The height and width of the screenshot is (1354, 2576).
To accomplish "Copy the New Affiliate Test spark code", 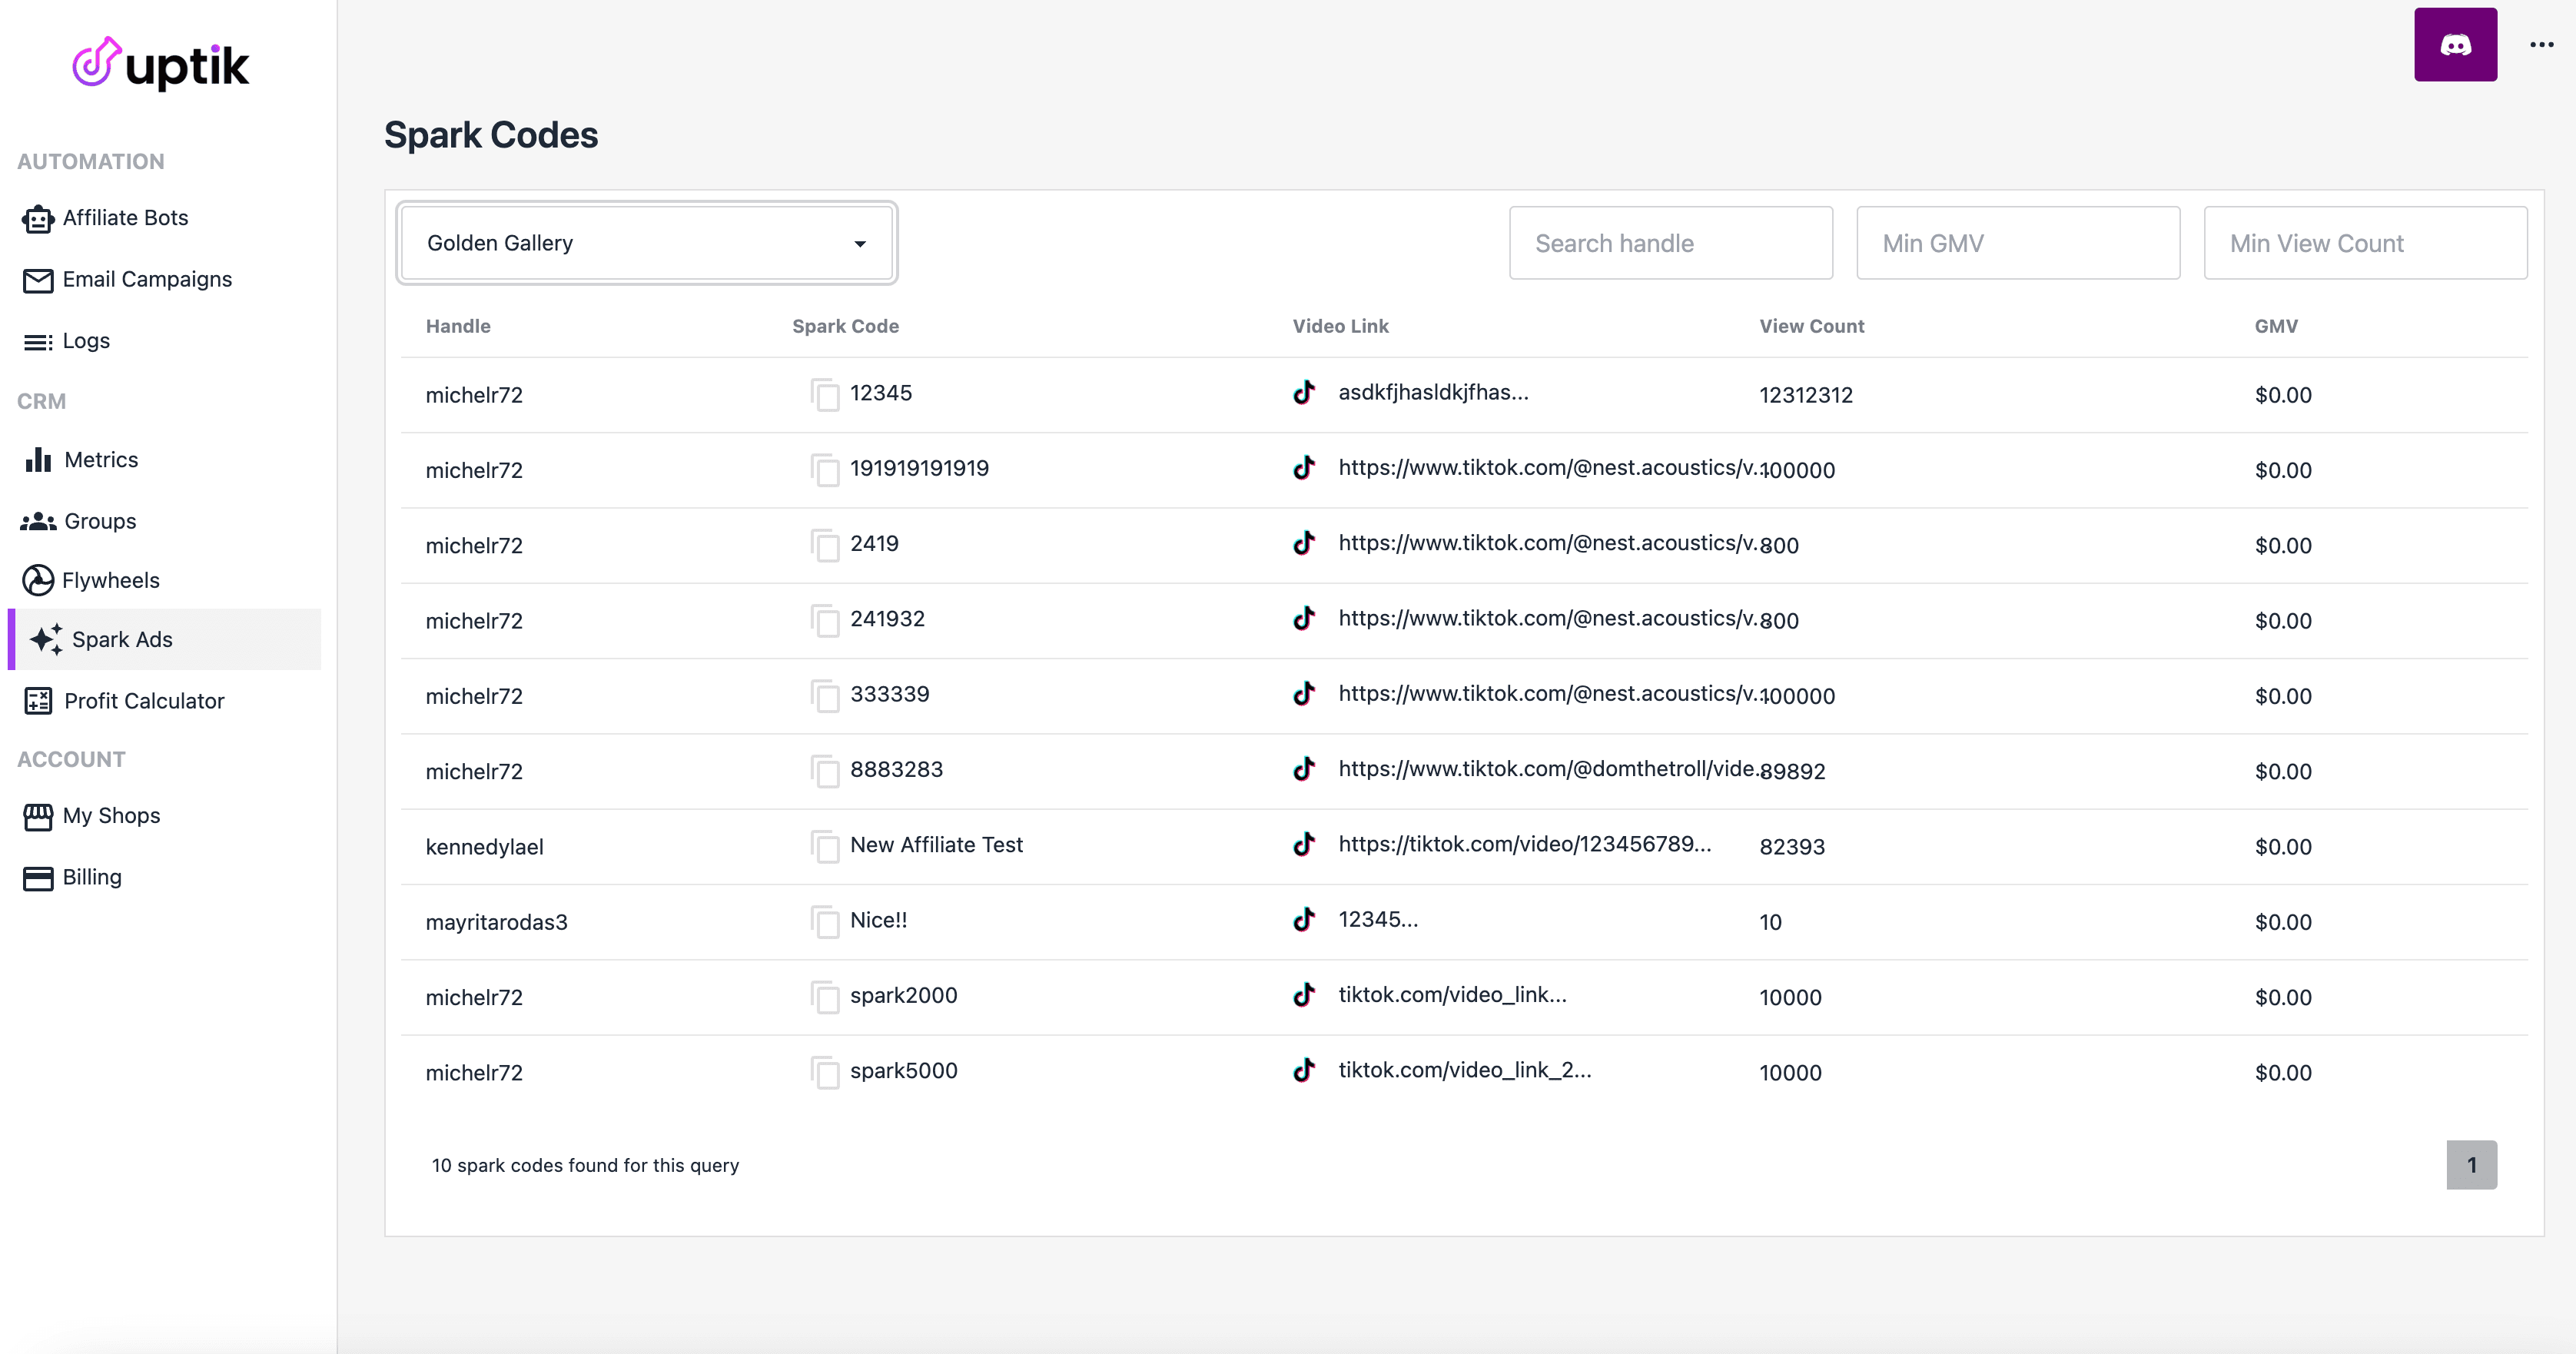I will tap(825, 846).
